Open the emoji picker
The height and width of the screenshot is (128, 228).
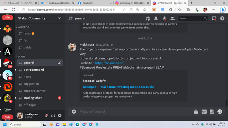[220, 112]
